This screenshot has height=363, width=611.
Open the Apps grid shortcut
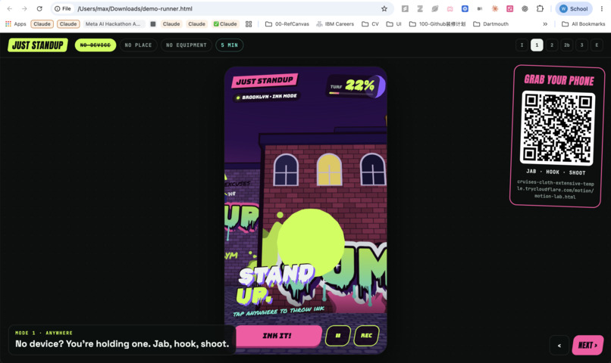pos(16,23)
